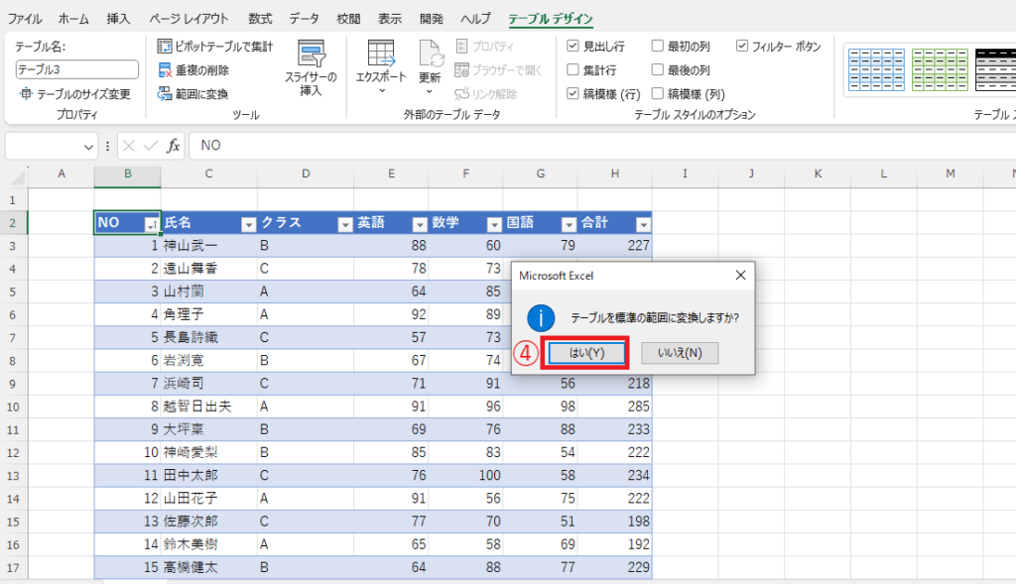The width and height of the screenshot is (1016, 584).
Task: Enable First Column (最初の列) checkbox
Action: point(657,46)
